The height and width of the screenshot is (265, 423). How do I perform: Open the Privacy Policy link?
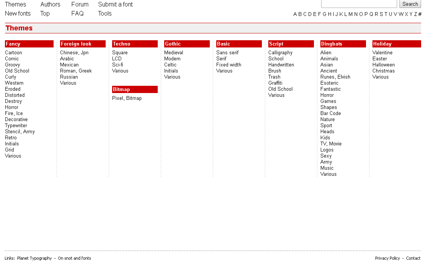pos(387,258)
